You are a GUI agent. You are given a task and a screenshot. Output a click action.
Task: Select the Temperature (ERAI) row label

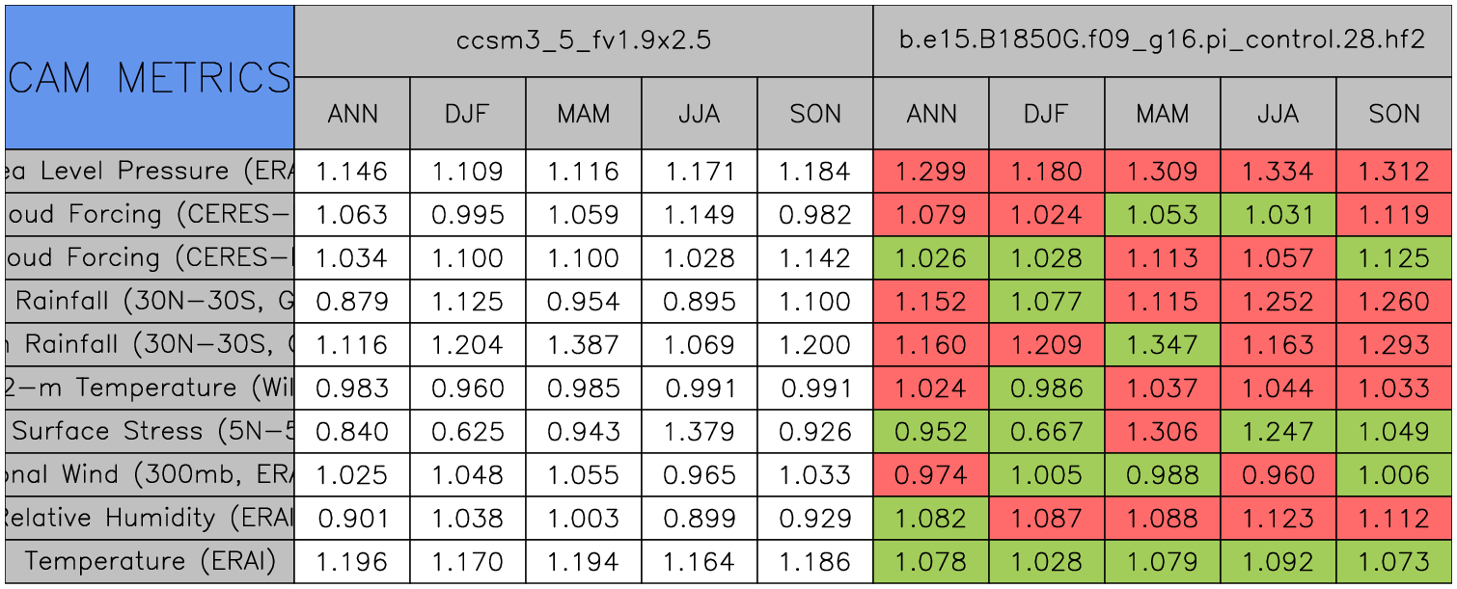(150, 561)
